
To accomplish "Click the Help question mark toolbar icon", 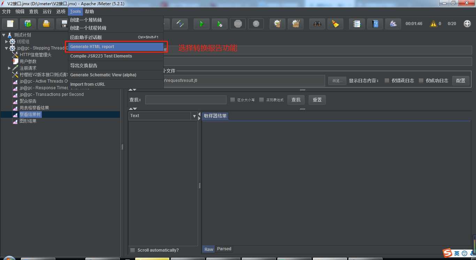I will point(375,24).
